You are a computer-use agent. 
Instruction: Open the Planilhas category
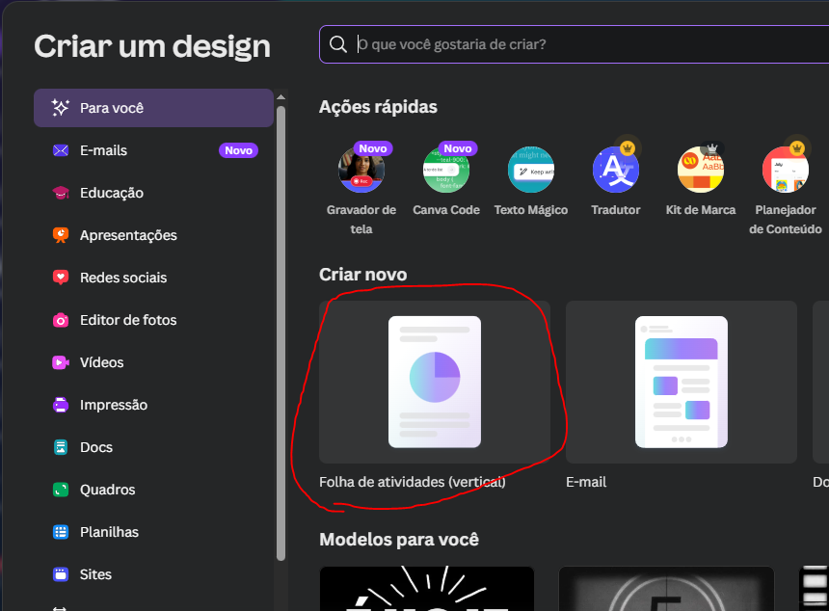(109, 532)
